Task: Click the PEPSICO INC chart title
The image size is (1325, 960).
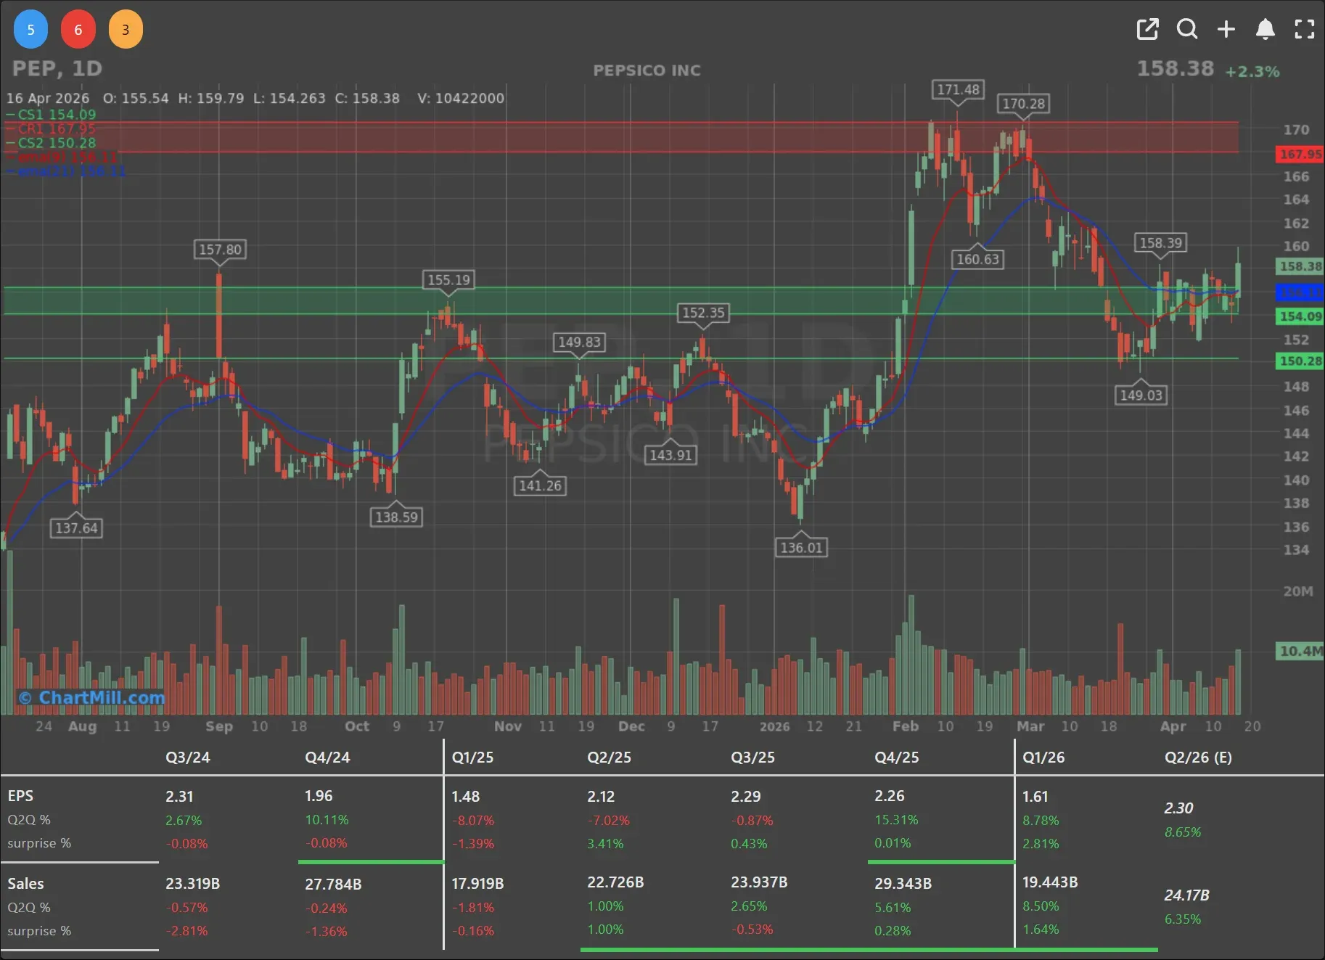Action: click(x=647, y=70)
